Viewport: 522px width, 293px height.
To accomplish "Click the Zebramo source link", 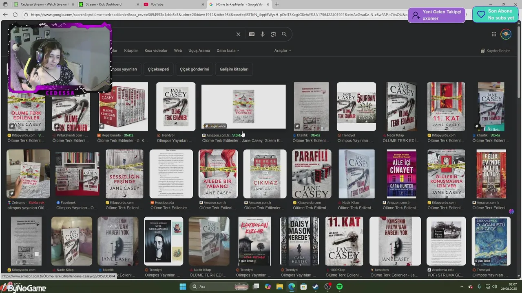I will 20,203.
